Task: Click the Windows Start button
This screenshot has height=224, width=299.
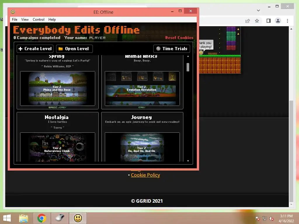Action: [x=7, y=218]
